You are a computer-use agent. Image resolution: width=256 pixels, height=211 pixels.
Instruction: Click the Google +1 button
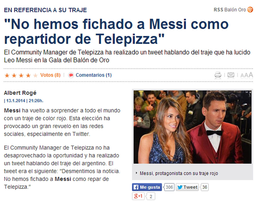pos(138,196)
